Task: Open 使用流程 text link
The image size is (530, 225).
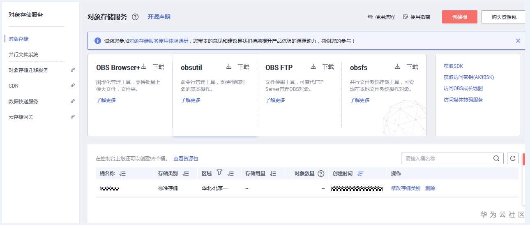Action: [x=385, y=17]
